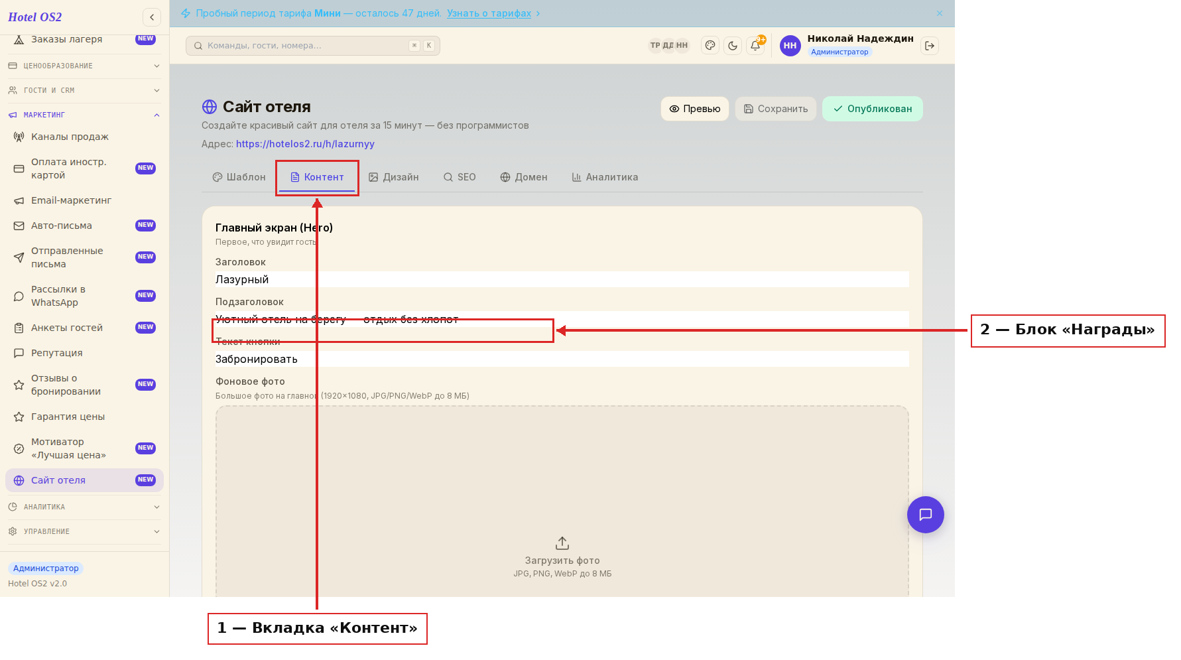Click the Превью button
Viewport: 1181px width, 660px height.
click(x=695, y=109)
